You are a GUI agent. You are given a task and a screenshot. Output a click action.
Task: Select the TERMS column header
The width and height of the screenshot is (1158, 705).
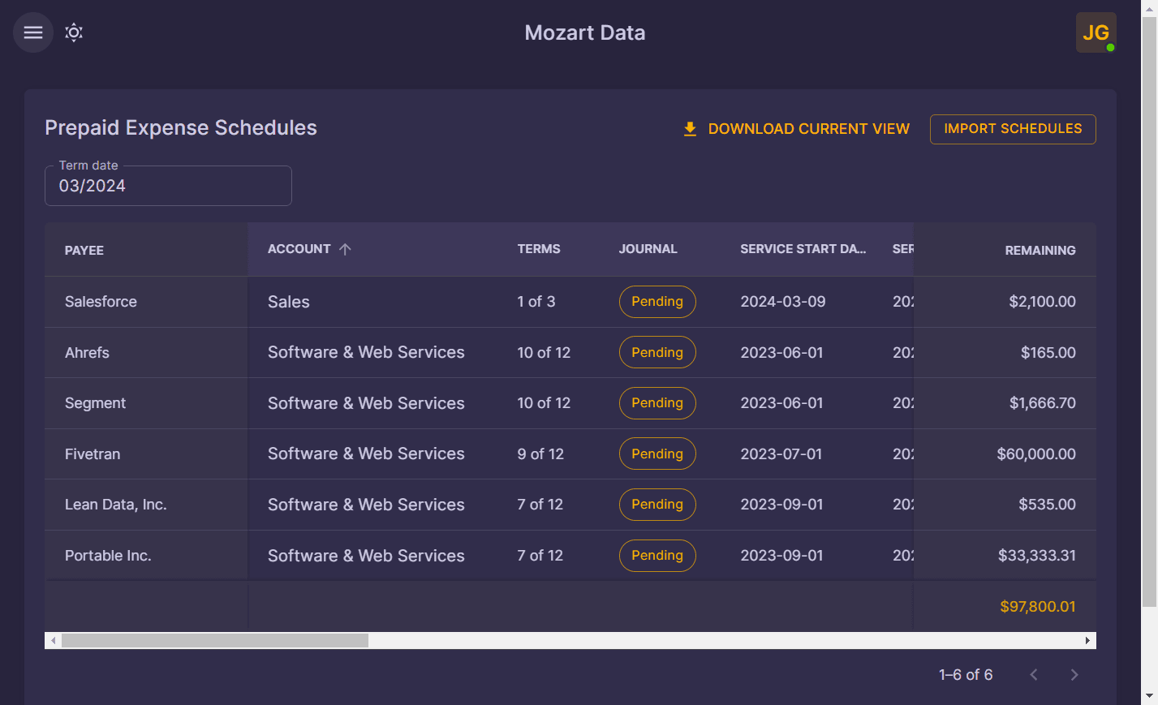click(x=538, y=249)
